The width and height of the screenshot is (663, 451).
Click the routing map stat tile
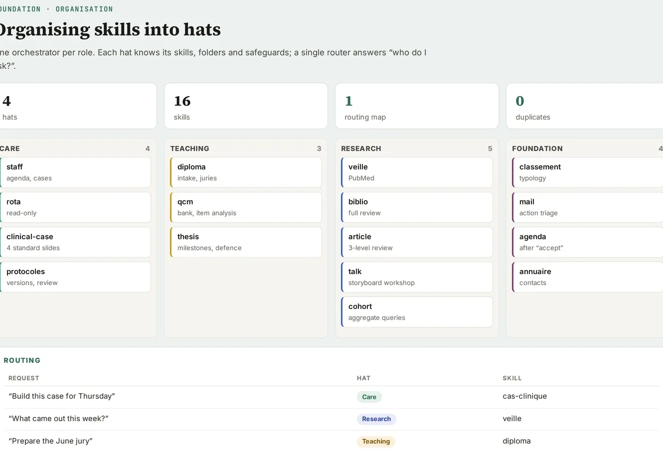click(x=417, y=106)
